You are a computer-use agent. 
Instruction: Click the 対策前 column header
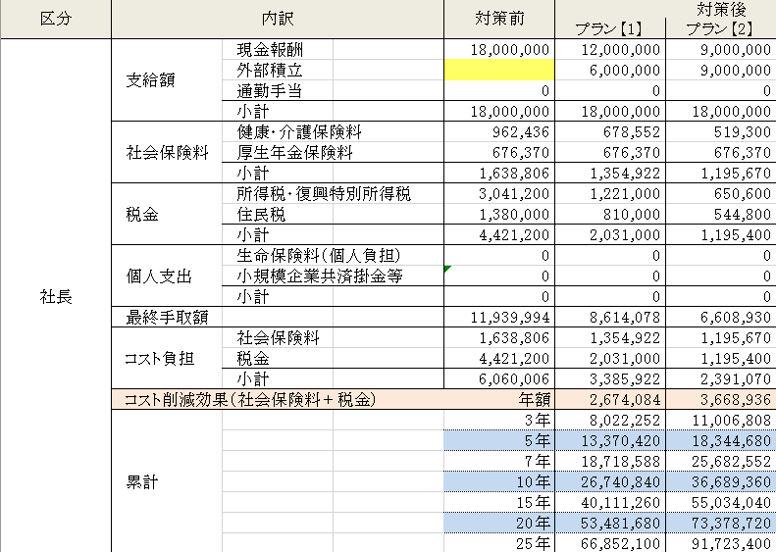coord(499,19)
